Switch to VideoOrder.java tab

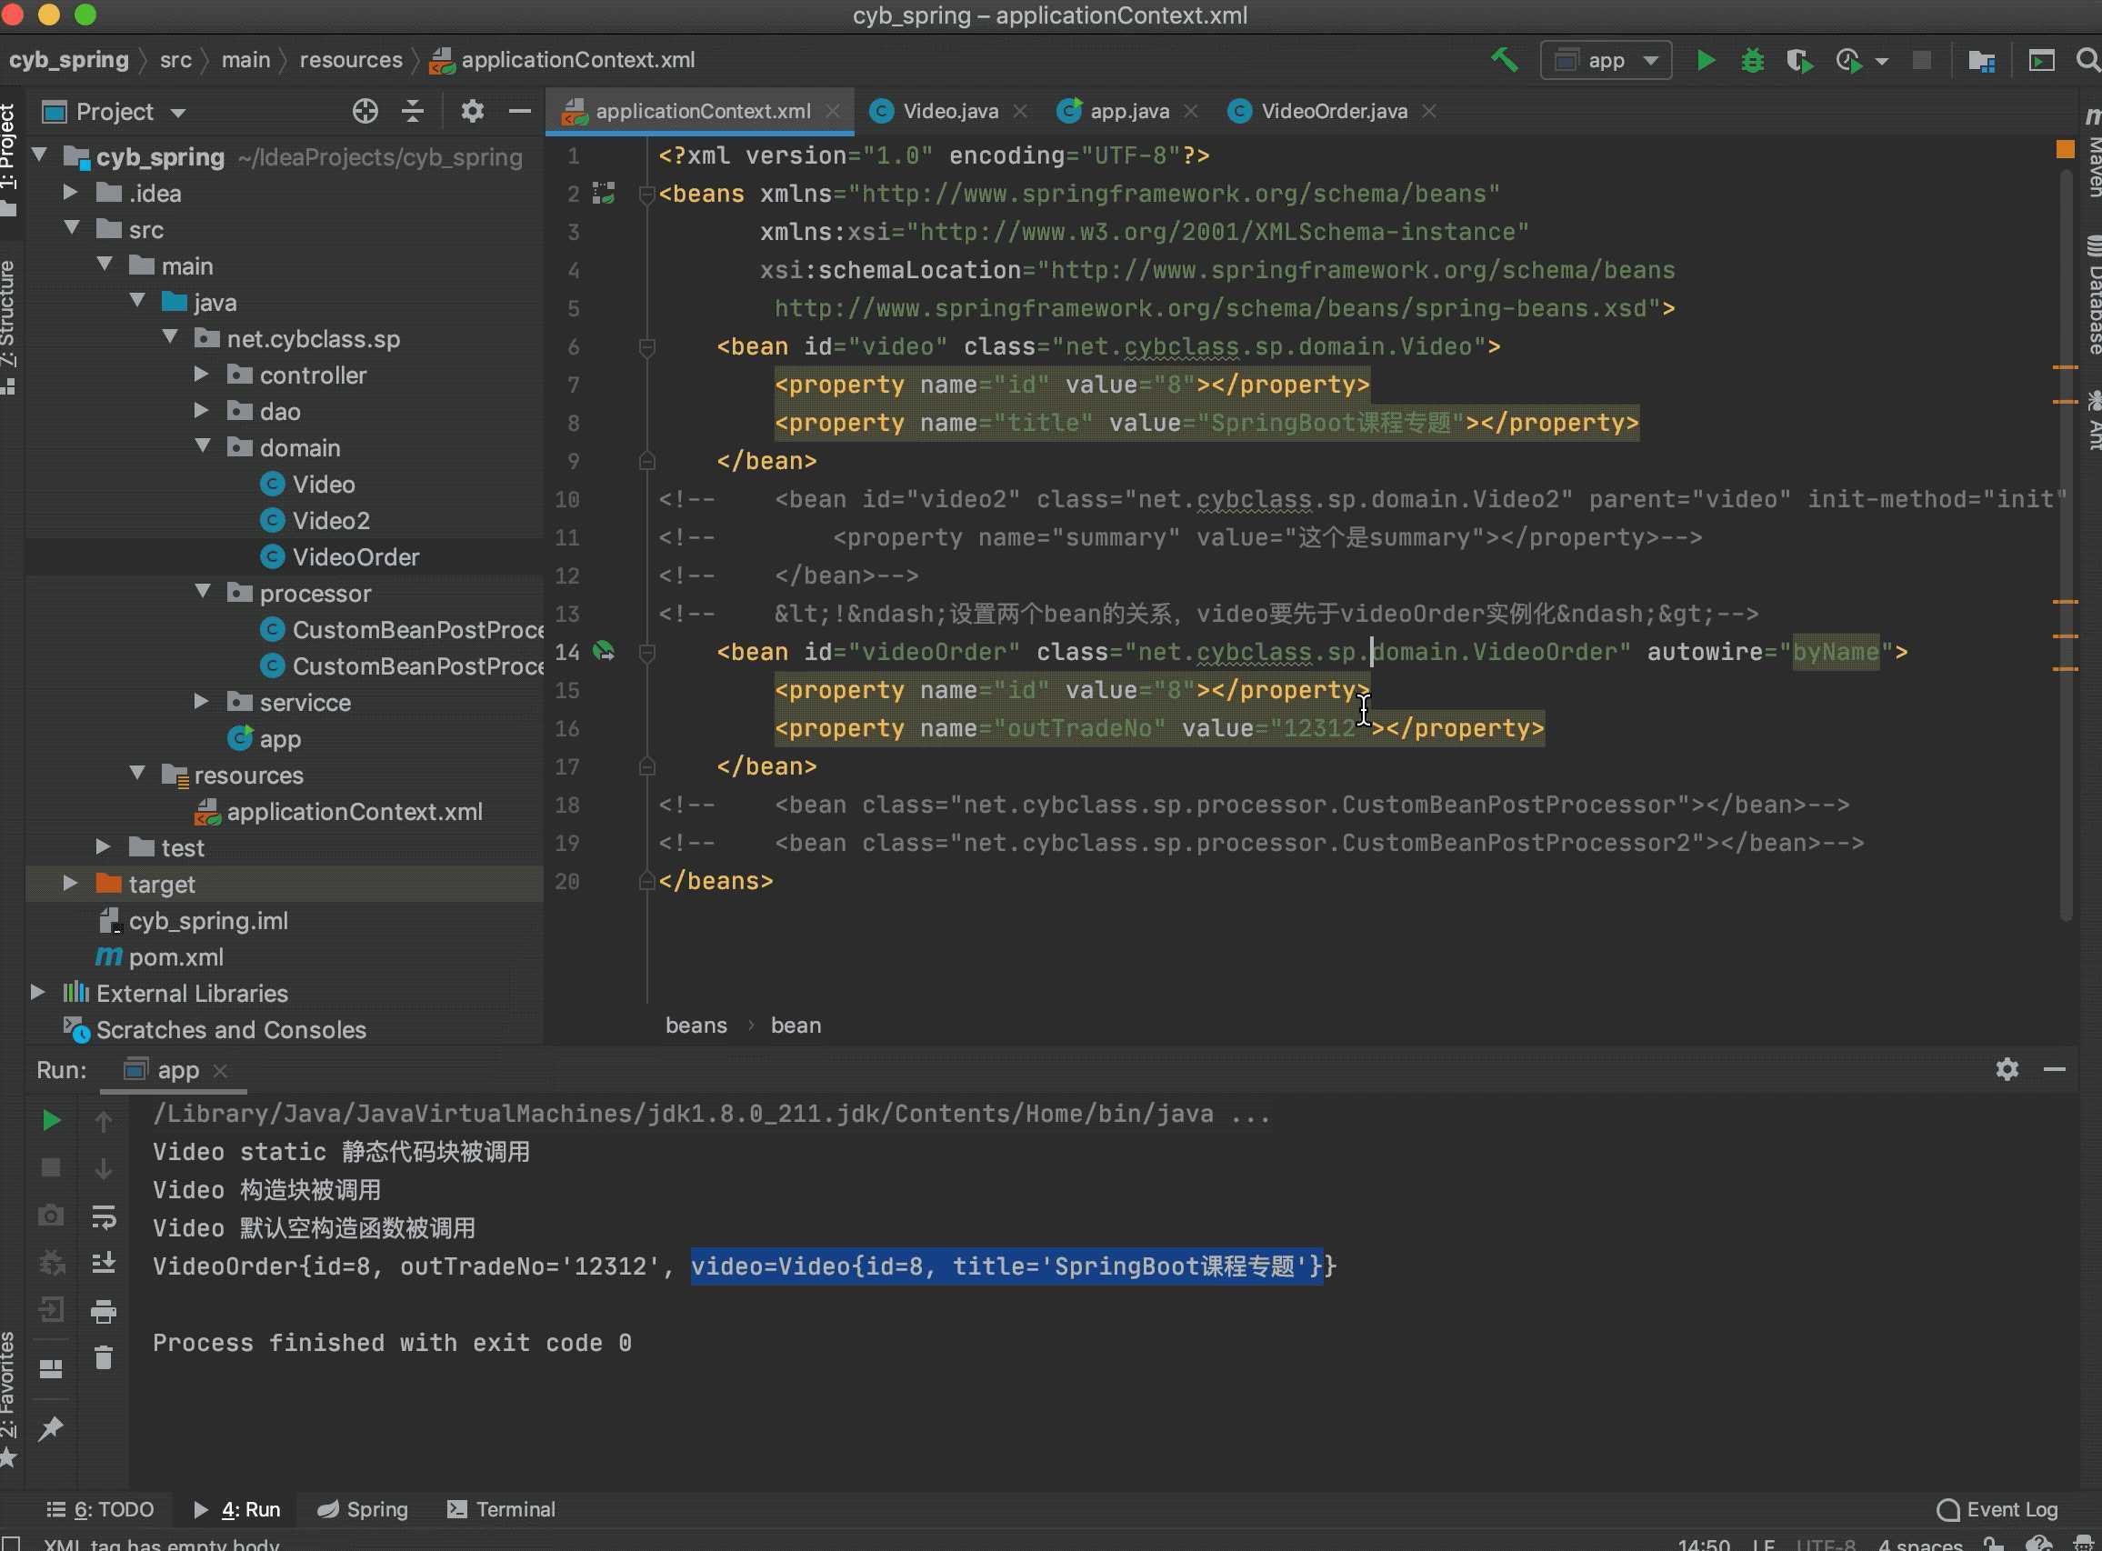[1333, 112]
